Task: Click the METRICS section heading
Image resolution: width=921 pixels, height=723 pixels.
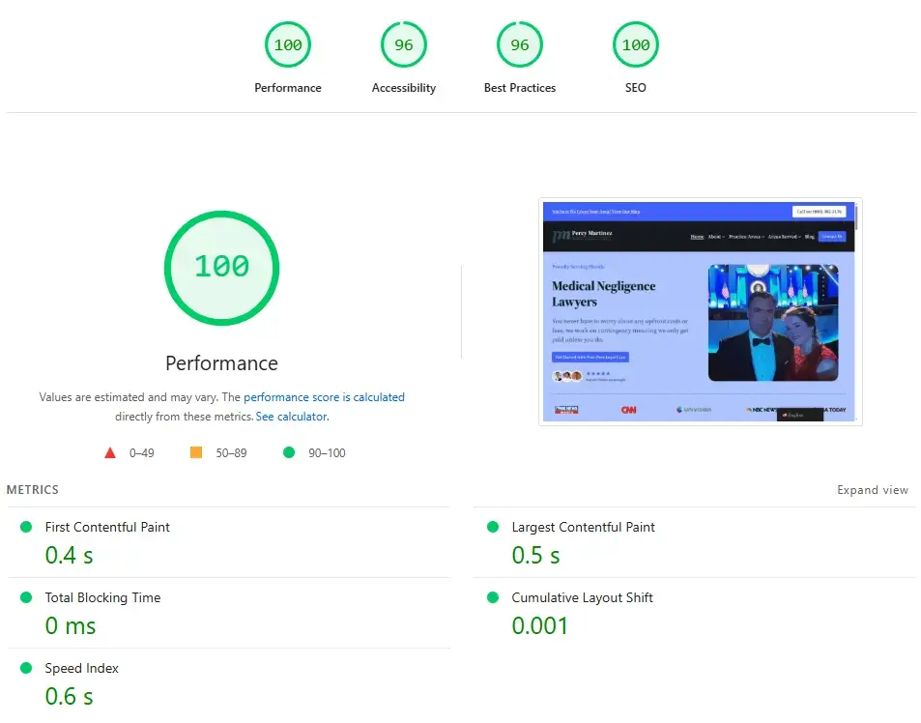Action: pos(33,490)
